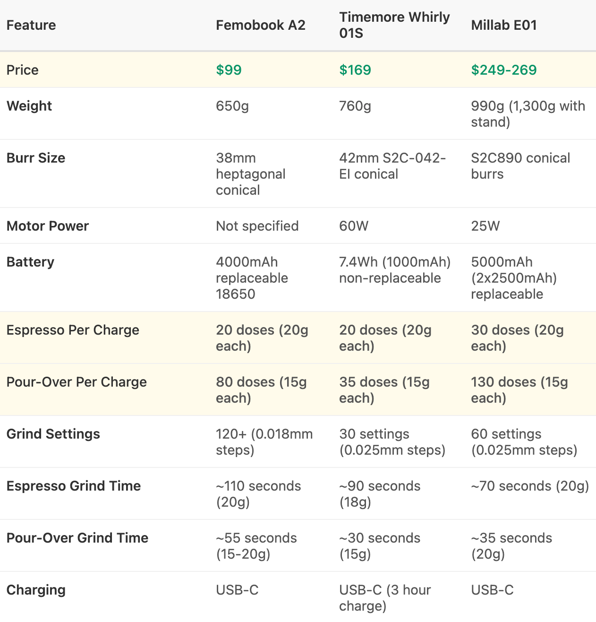Click the Millab E01 column header
596x622 pixels.
pyautogui.click(x=504, y=25)
